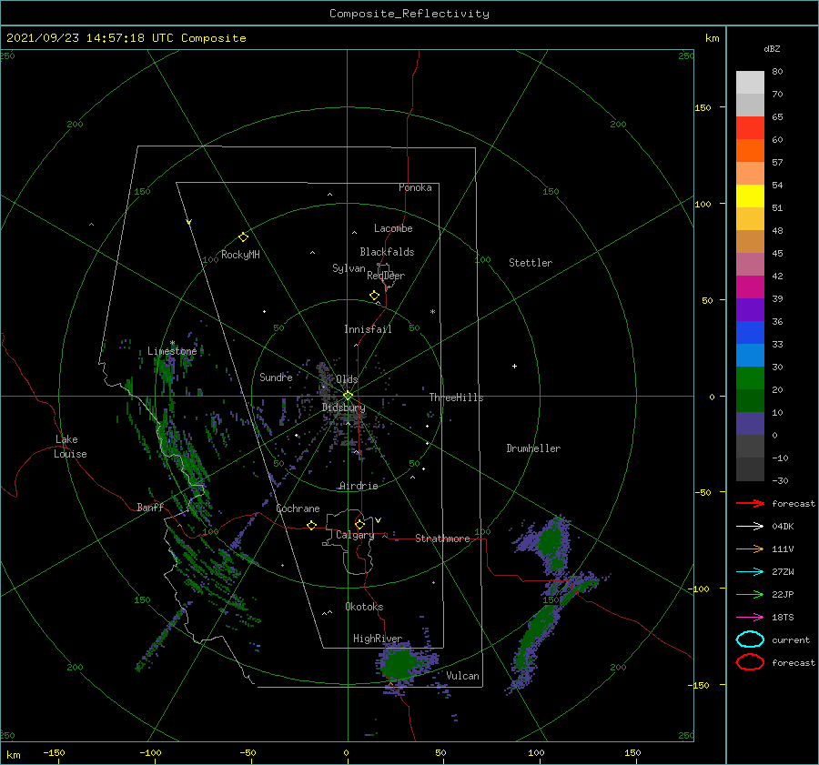Click the Vulcan label

pyautogui.click(x=462, y=676)
